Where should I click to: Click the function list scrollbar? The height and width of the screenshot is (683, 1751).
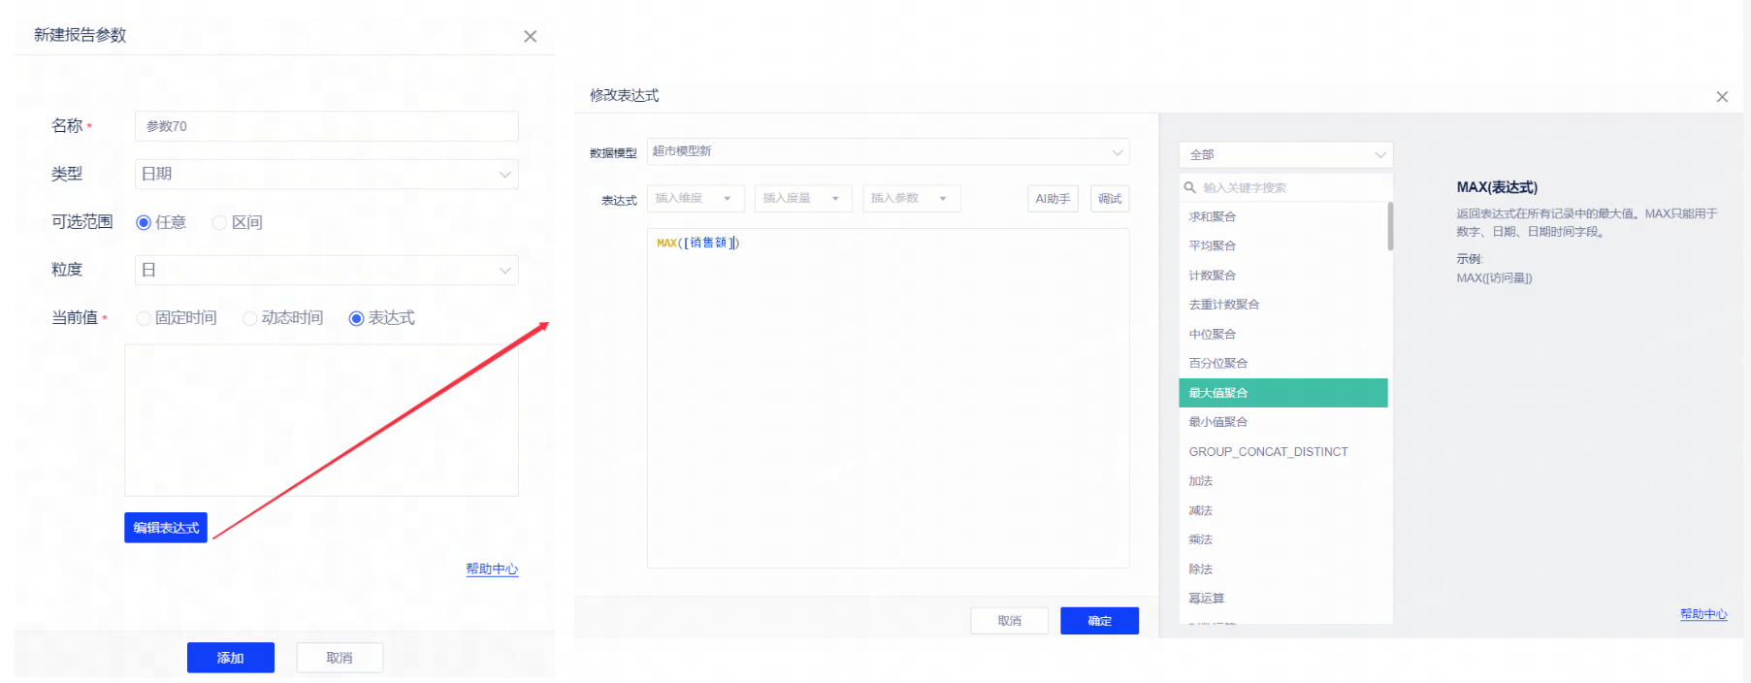(x=1390, y=227)
